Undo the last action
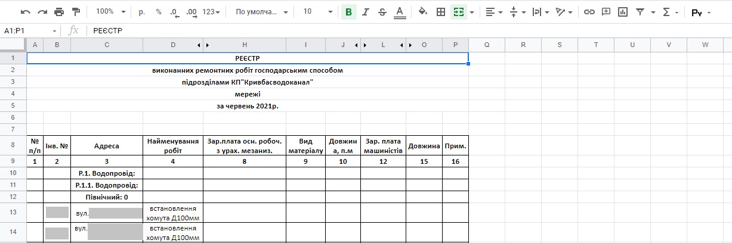732x243 pixels. 25,12
